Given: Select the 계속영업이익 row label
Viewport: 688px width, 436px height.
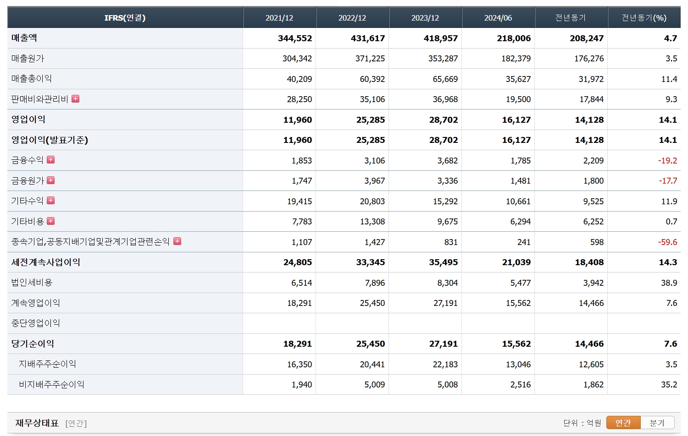Looking at the screenshot, I should 36,303.
